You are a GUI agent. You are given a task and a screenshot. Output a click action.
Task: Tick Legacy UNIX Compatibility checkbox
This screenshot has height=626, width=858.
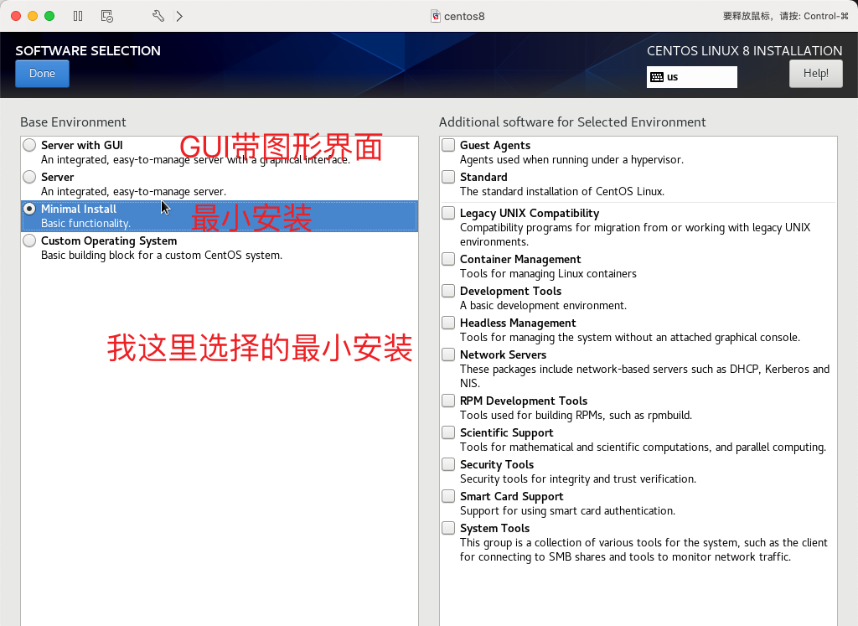(x=448, y=213)
